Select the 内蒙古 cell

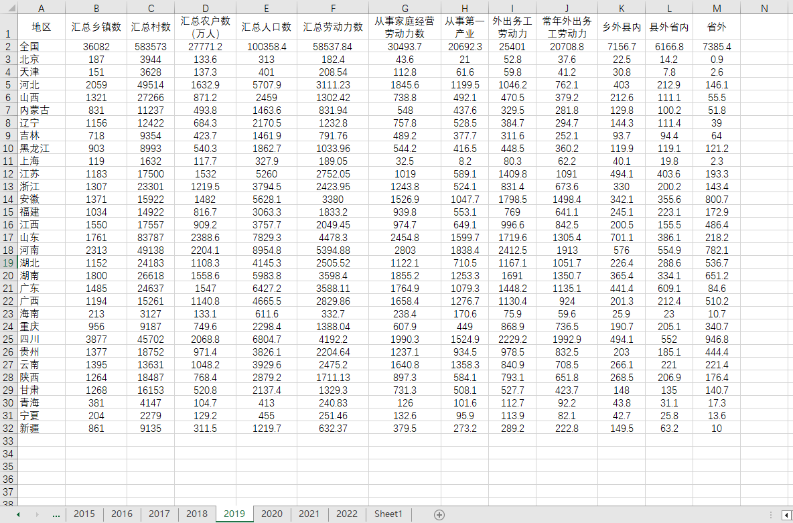tap(42, 110)
